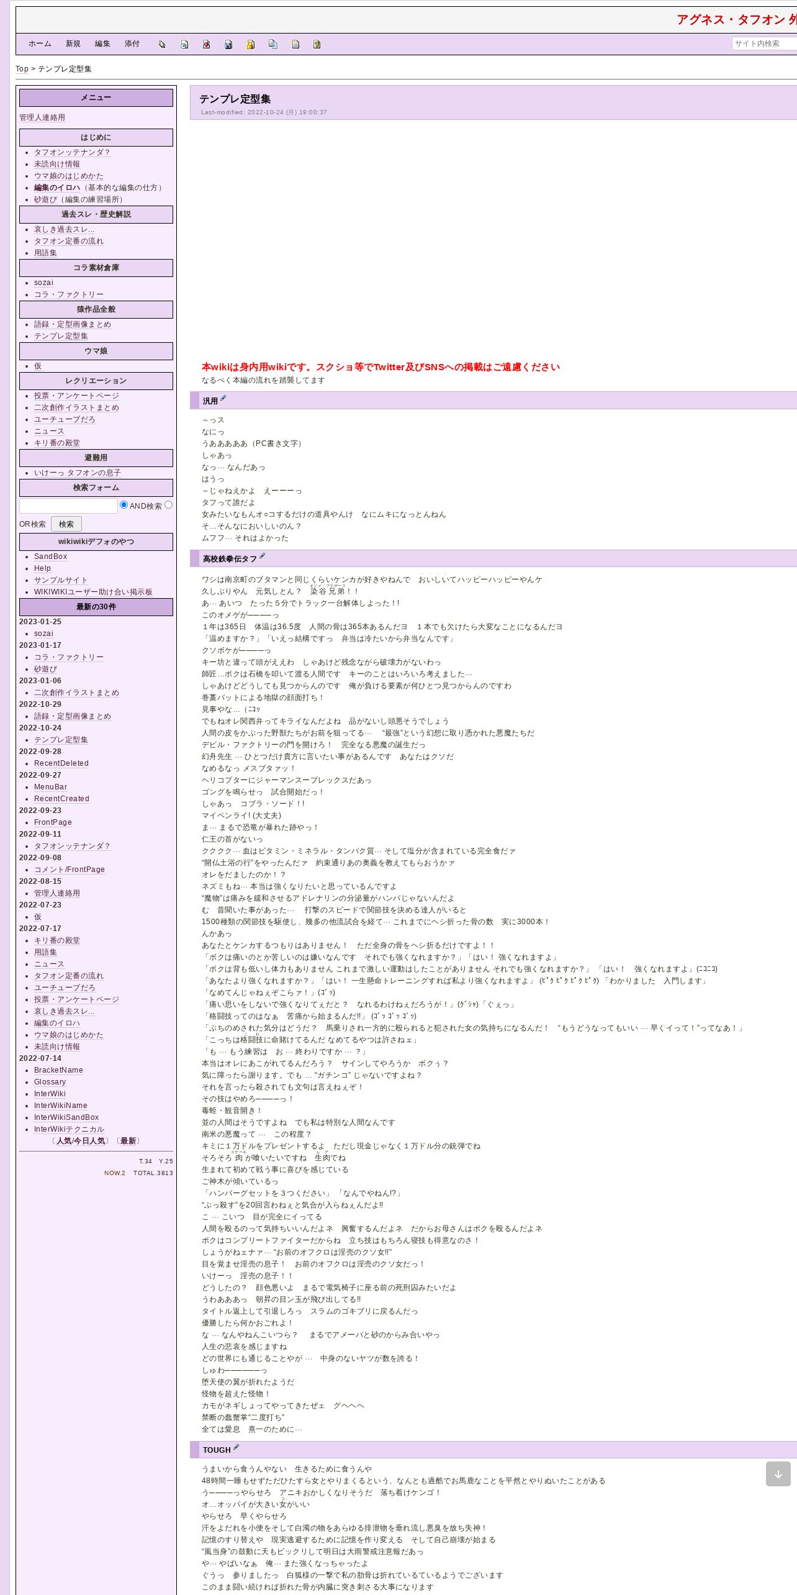
Task: Open 仮 link under ウマ娘 section
Action: [x=38, y=366]
